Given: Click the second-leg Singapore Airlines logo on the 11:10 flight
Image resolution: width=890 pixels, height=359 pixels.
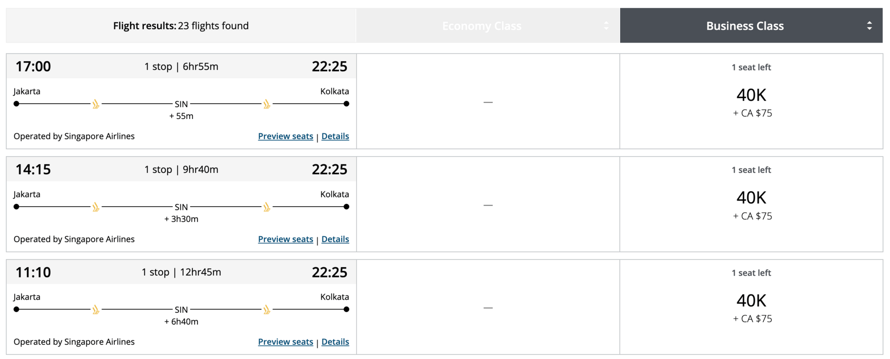Looking at the screenshot, I should [x=267, y=310].
